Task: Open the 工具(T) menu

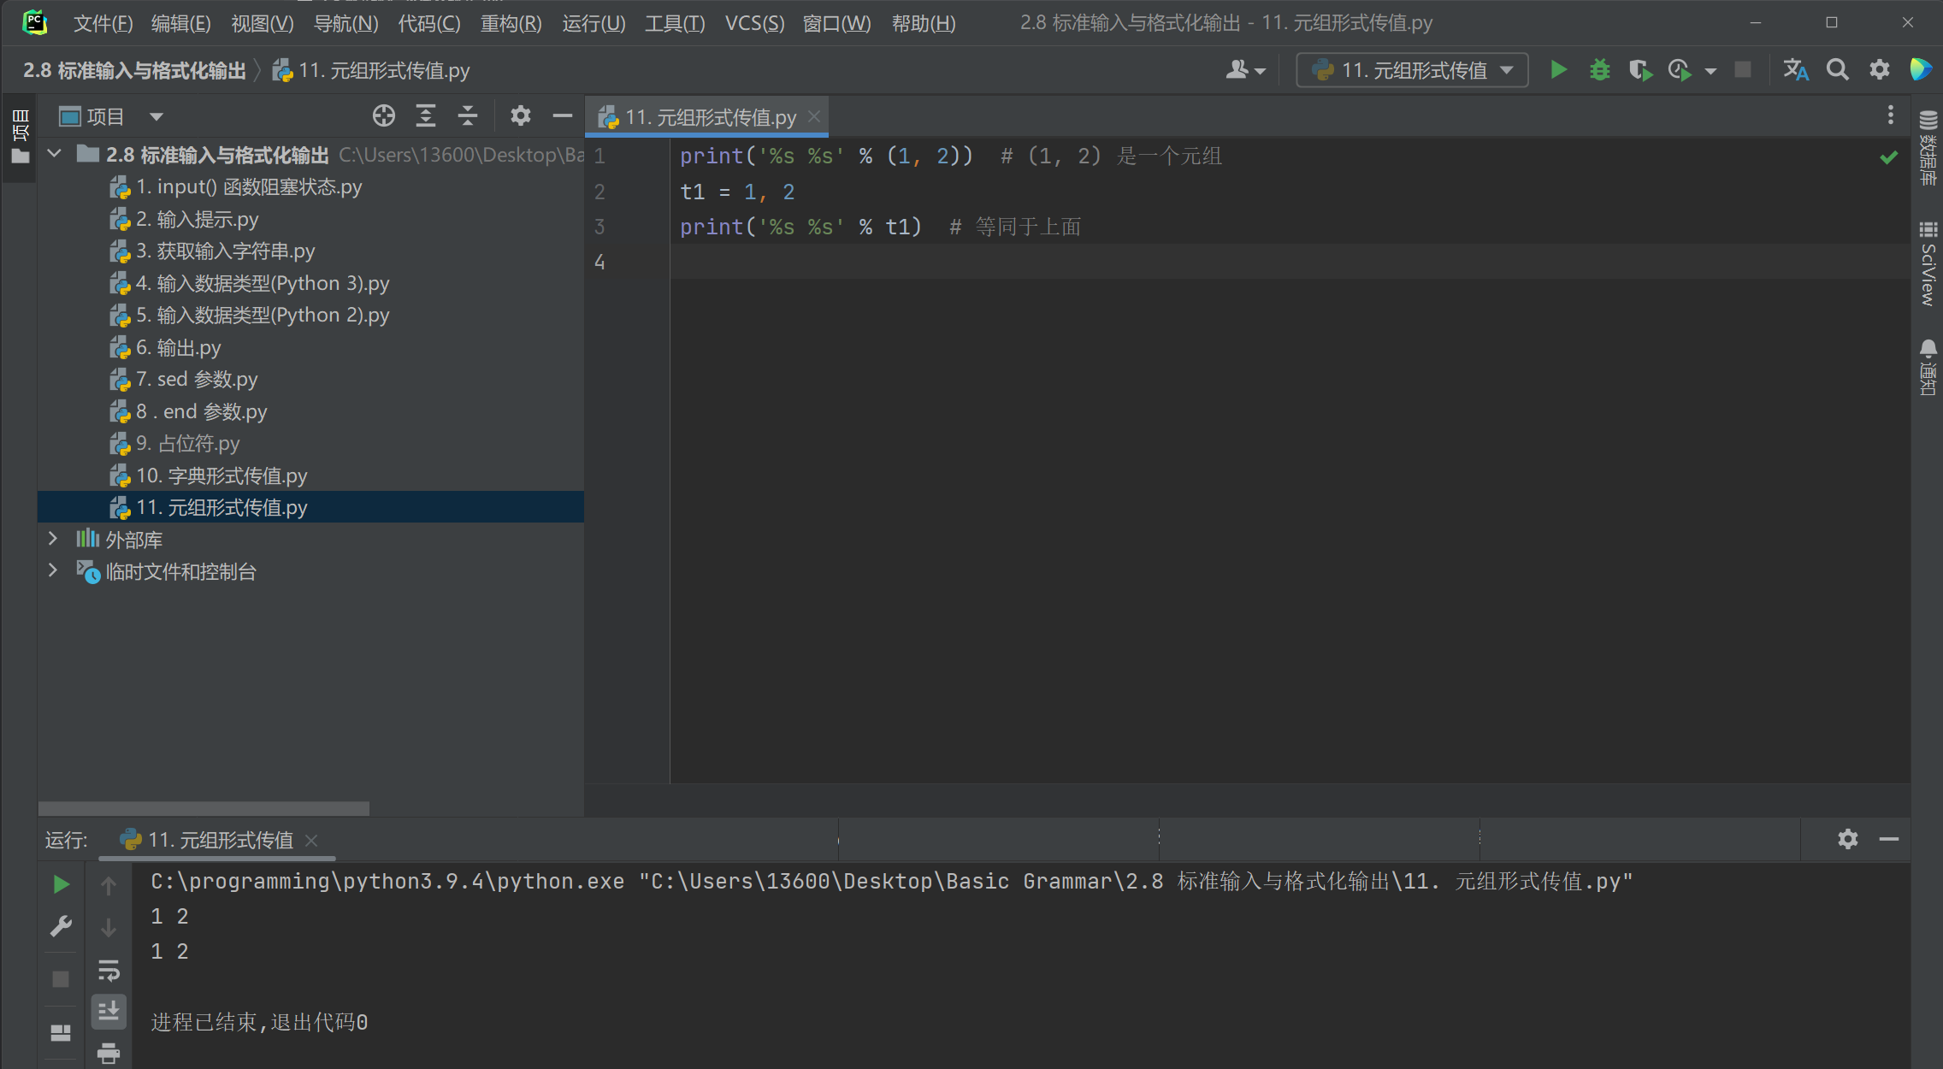Action: pos(675,23)
